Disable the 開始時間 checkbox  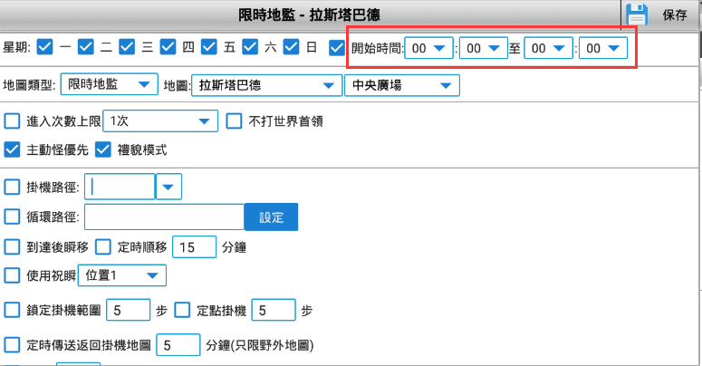coord(338,47)
